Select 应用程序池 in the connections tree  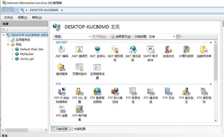coord(22,40)
